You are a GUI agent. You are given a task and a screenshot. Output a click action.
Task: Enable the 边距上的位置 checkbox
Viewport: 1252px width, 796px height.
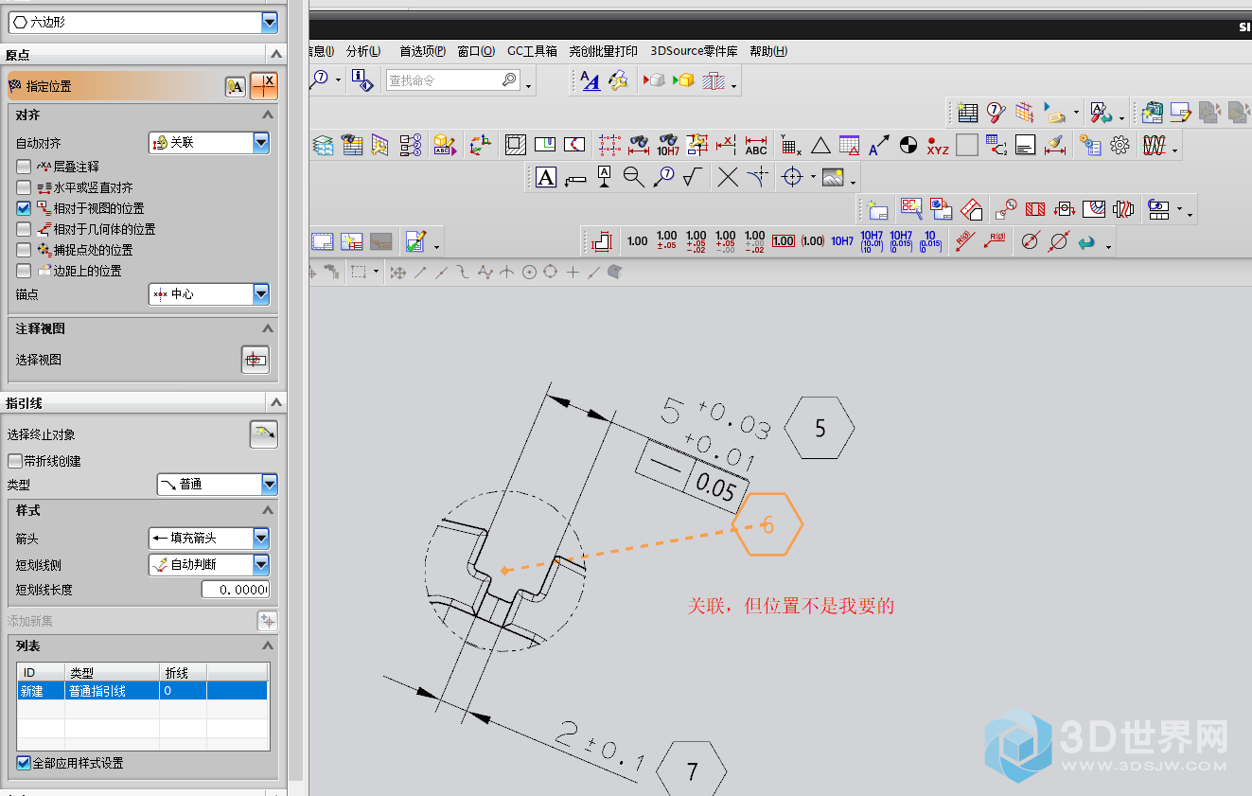tap(24, 270)
